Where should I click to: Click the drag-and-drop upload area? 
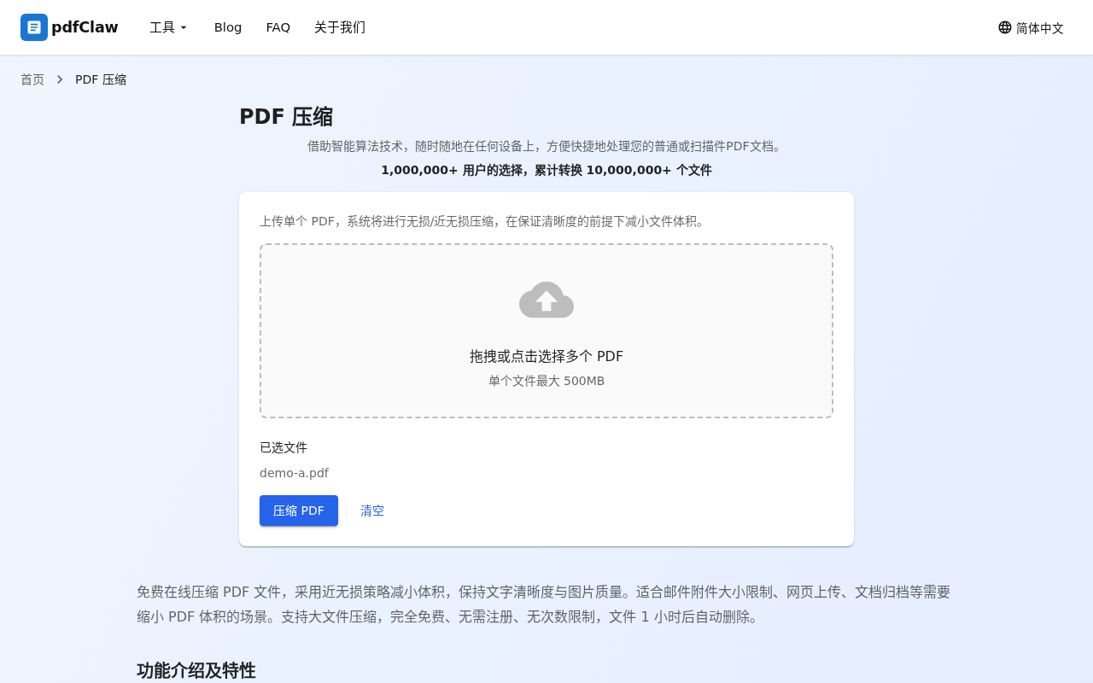(x=546, y=330)
